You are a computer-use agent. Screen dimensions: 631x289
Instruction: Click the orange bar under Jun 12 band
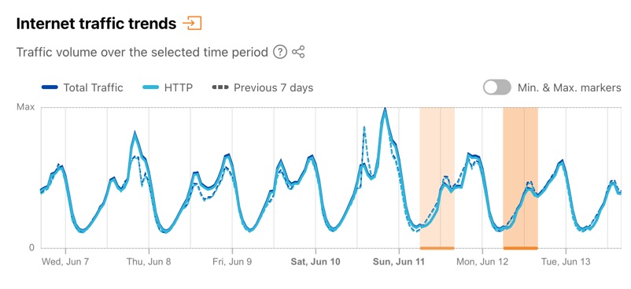coord(520,248)
